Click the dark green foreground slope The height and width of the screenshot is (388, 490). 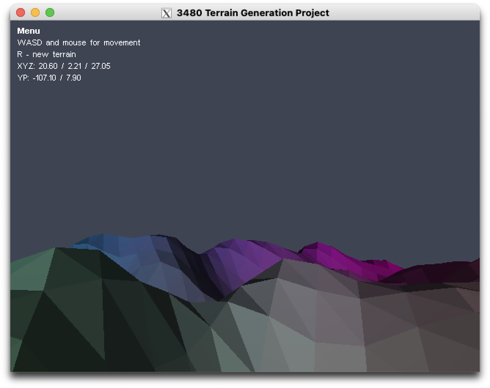[x=73, y=322]
